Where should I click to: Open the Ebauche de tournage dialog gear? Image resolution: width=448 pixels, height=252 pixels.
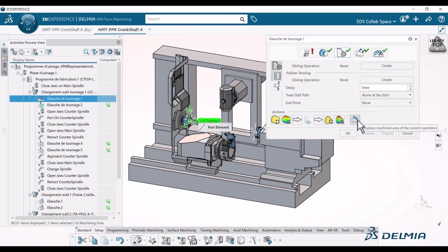(x=410, y=39)
